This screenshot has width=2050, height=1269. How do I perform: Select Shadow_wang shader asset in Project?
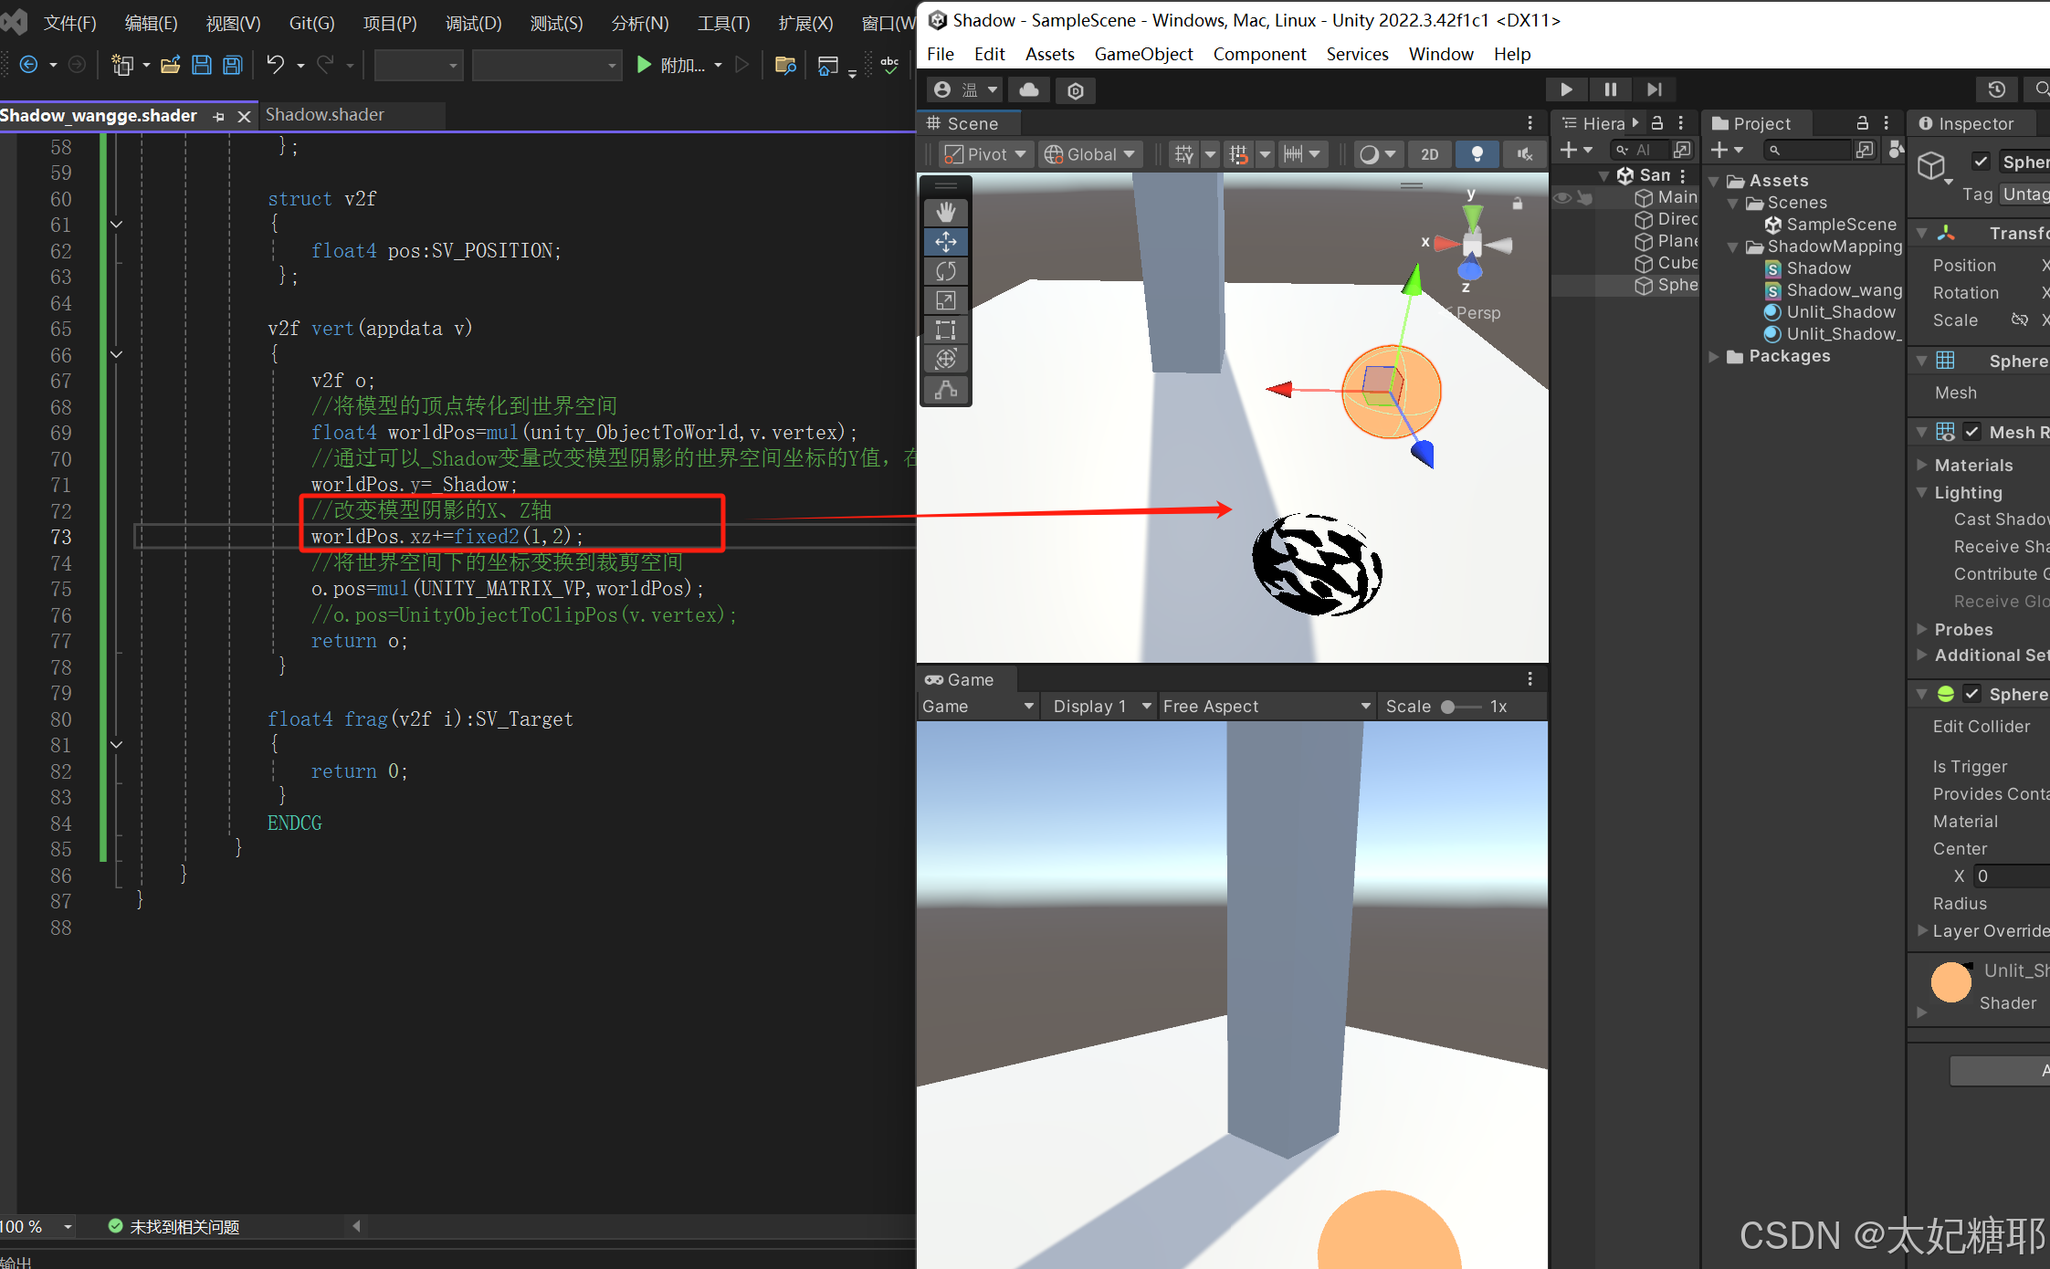click(x=1844, y=290)
